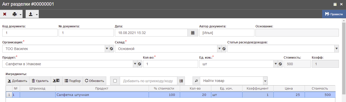The image size is (346, 102).
Task: Click the Обновить button
Action: [94, 81]
